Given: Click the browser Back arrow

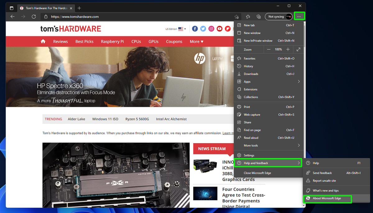Looking at the screenshot, I should tap(12, 17).
